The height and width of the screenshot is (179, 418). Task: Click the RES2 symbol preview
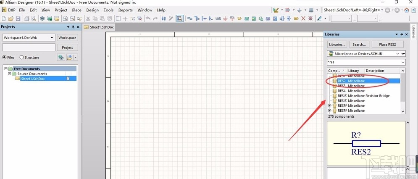click(366, 143)
